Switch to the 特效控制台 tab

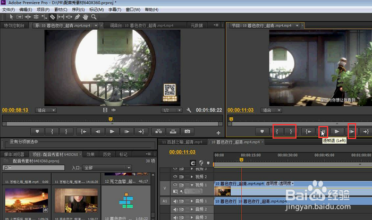[x=14, y=26]
